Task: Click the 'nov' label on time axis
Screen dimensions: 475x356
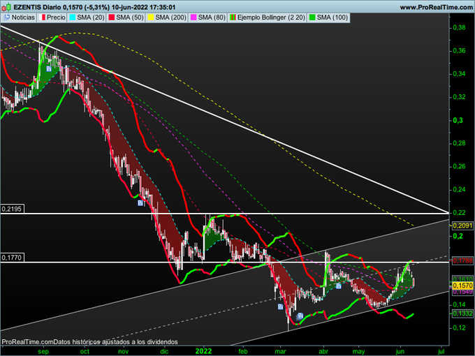Action: pos(124,351)
